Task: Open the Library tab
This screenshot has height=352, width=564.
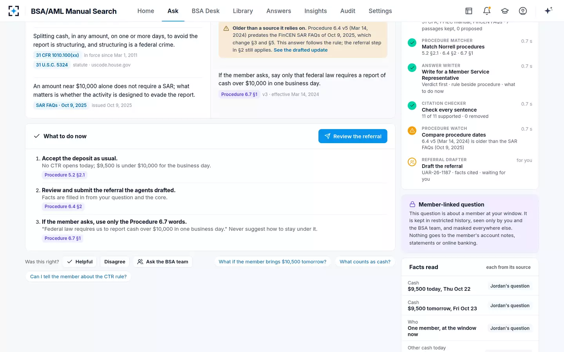Action: 243,11
